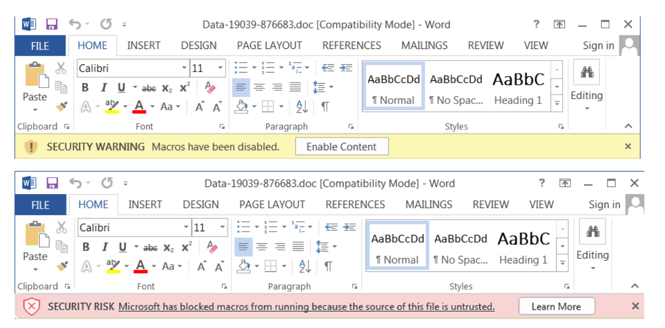Screen dimensions: 665x328
Task: Switch to DESIGN tab in the bottom window
Action: click(x=201, y=205)
